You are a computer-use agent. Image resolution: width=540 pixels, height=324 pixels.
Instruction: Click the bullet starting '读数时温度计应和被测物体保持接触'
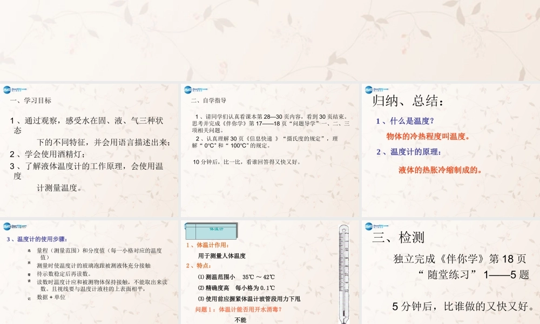tap(102, 285)
